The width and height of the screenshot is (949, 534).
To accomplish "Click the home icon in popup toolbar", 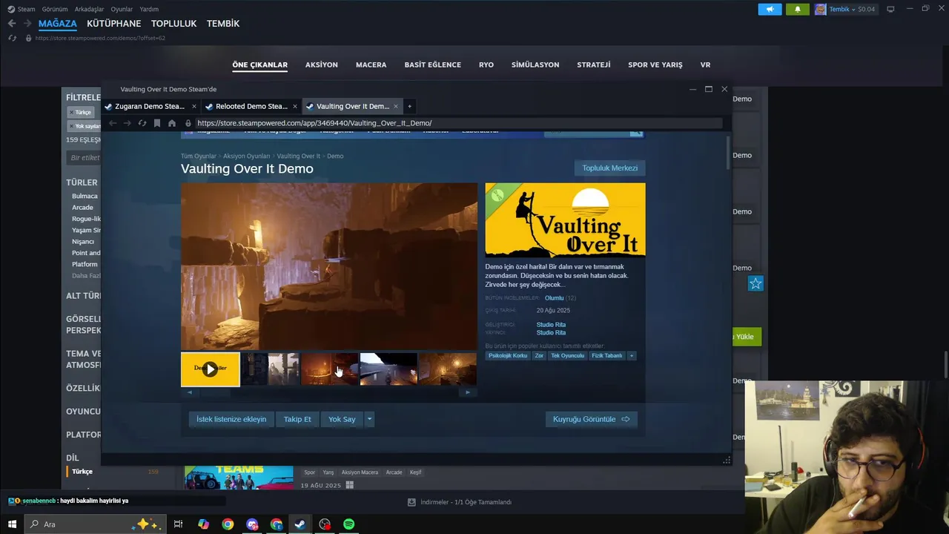I will [172, 123].
